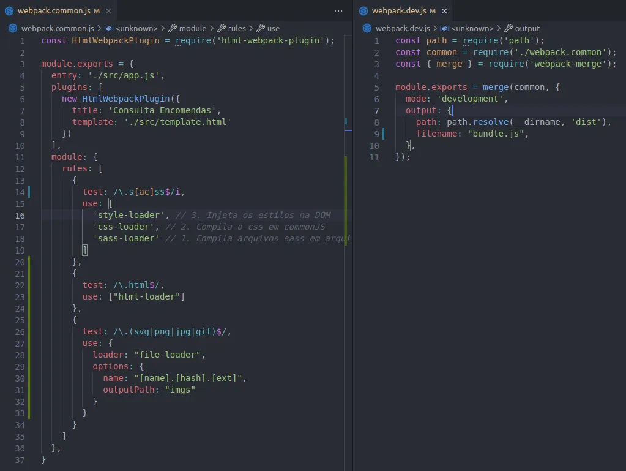Click the webpack icon in the right breadcrumb path
Viewport: 626px width, 471px height.
point(367,28)
